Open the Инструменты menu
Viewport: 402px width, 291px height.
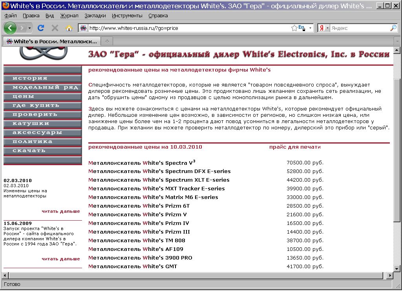pyautogui.click(x=127, y=15)
